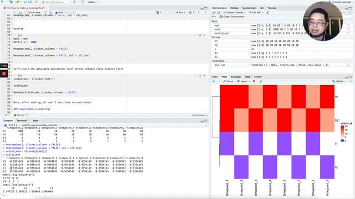Collapse code chunk at line 82
This screenshot has height=199, width=355.
tap(12, 76)
